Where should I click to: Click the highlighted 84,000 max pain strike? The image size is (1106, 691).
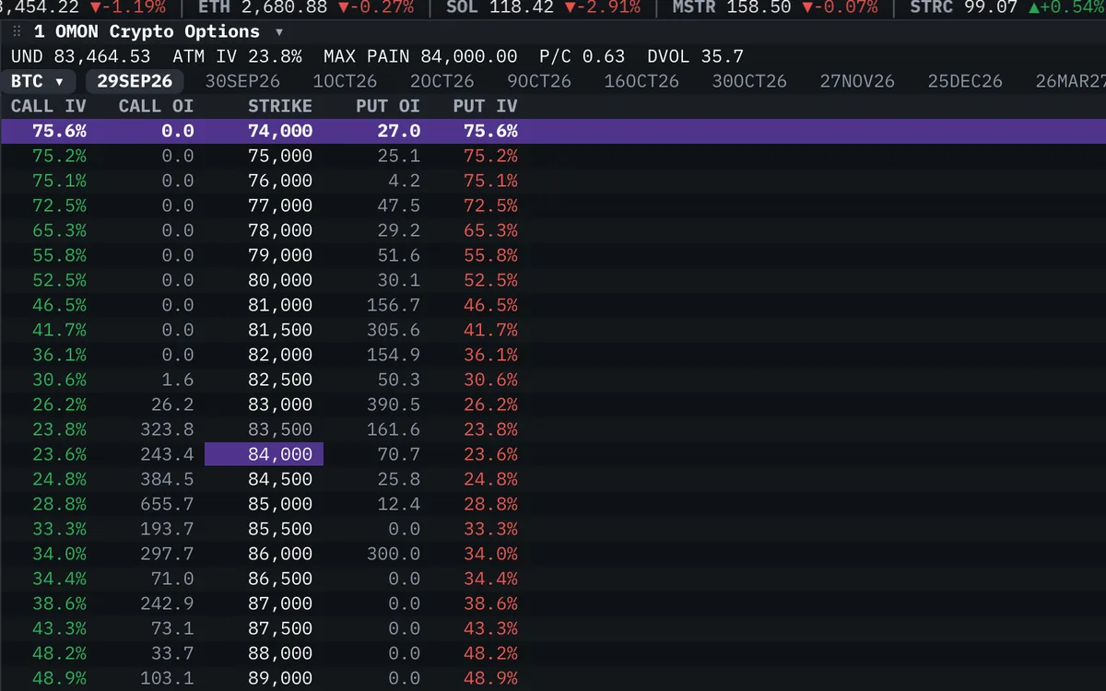[264, 454]
